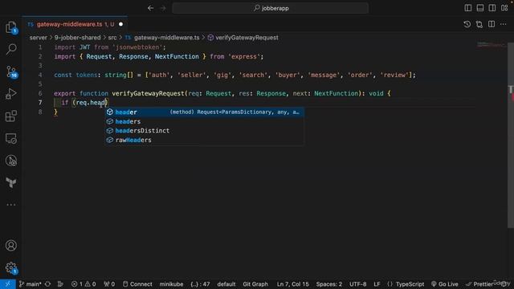Start Go Live server
Viewport: 514px width, 289px height.
pos(444,284)
